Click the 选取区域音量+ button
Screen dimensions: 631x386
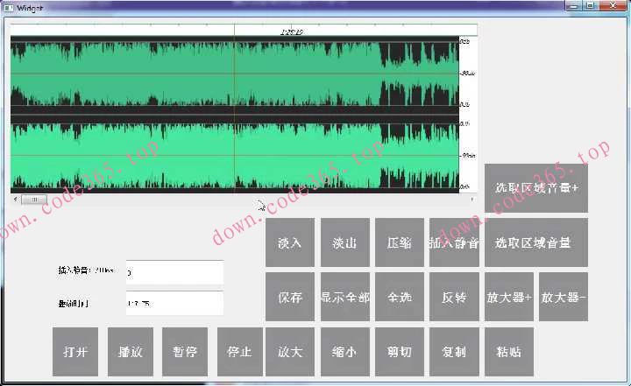536,188
